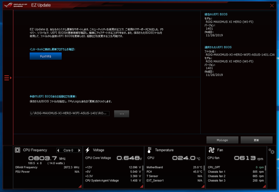Click the Core 0 selector label
The image size is (279, 192).
tap(68, 150)
